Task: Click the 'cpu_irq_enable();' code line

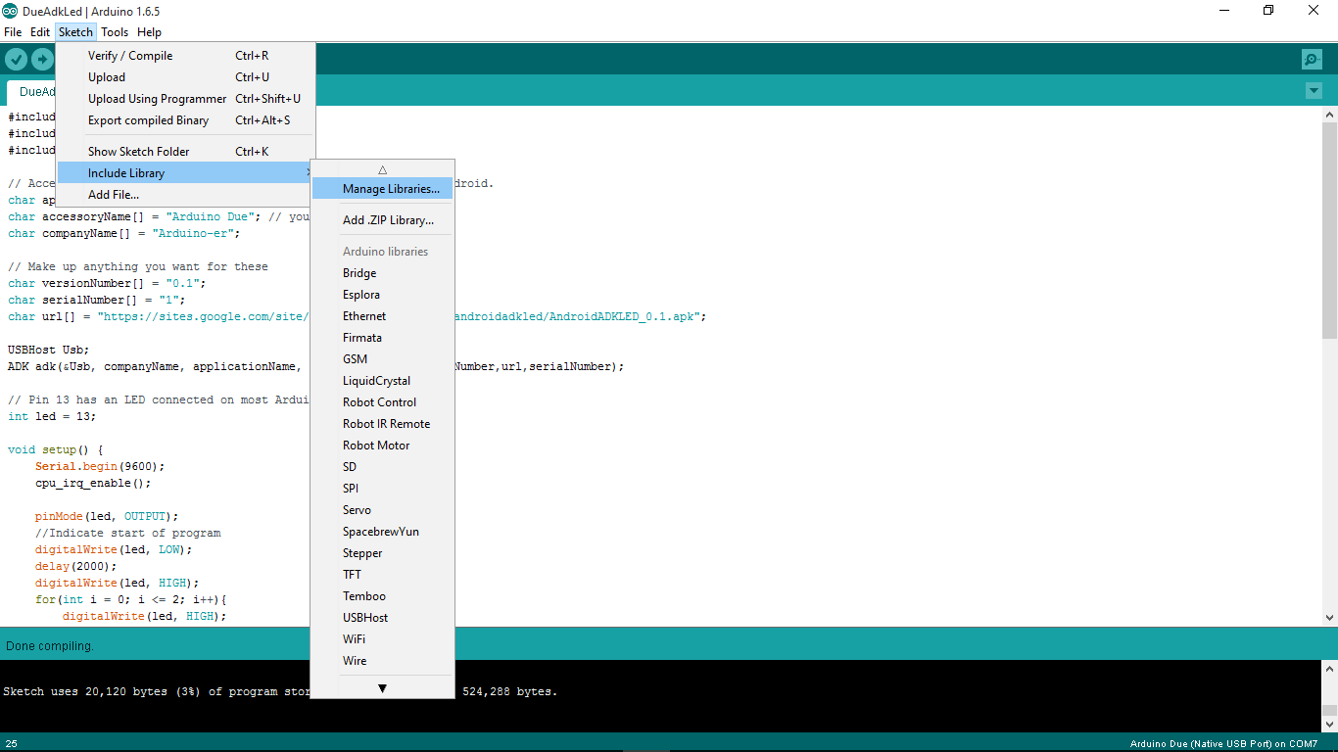Action: pos(93,484)
